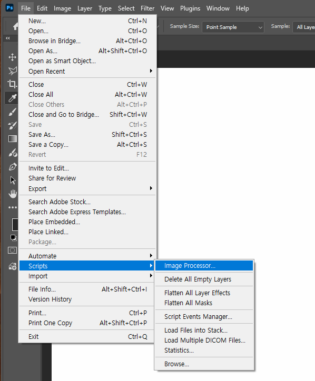Select the Brush tool
315x381 pixels.
pos(12,112)
